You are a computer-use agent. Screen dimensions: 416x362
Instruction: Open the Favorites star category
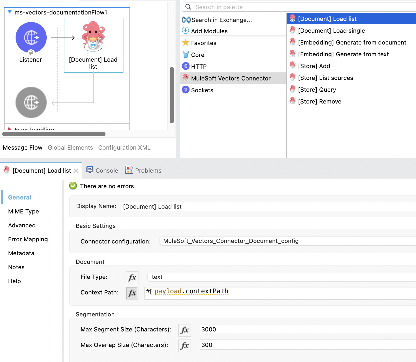[x=186, y=42]
